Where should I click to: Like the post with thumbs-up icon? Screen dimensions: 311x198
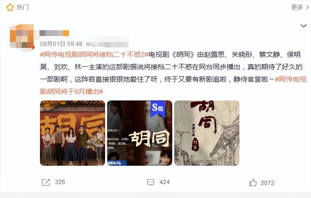tap(253, 182)
